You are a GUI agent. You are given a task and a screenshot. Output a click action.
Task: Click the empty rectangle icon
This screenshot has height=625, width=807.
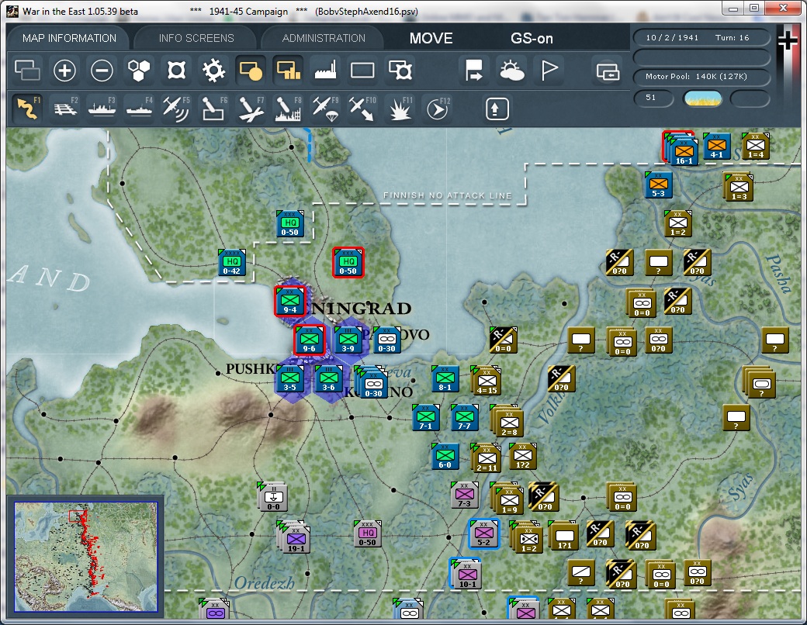[362, 70]
